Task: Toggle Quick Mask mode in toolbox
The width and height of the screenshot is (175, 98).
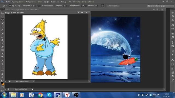Action: click(2, 87)
